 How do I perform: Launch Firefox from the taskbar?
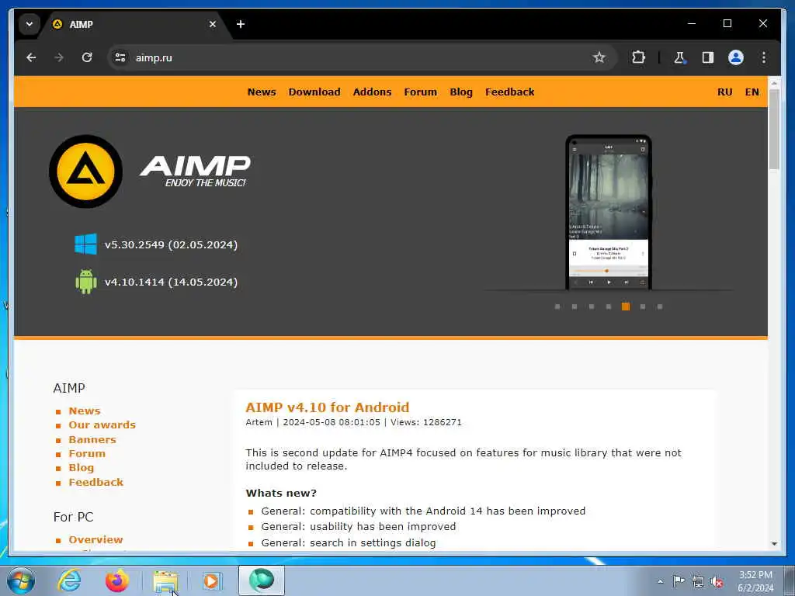[117, 580]
